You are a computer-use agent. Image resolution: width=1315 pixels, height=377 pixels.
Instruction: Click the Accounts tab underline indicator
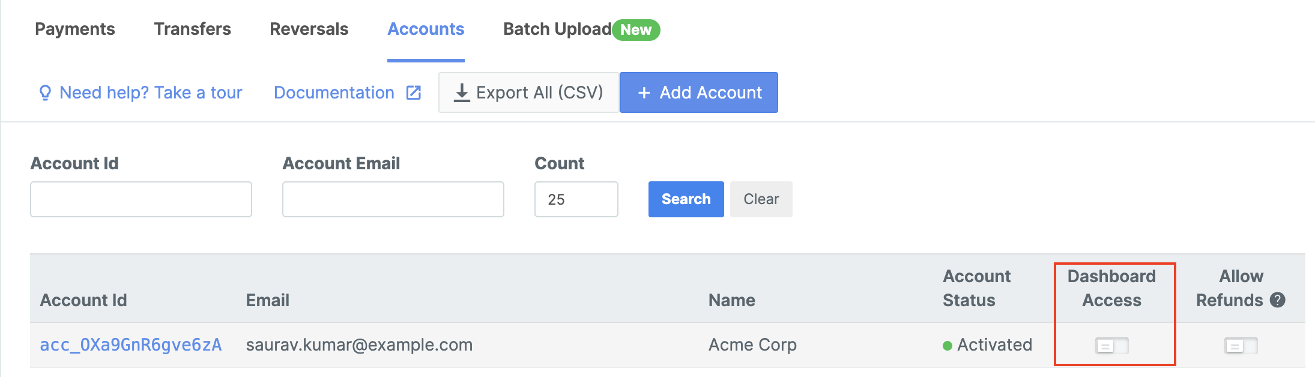click(x=425, y=59)
